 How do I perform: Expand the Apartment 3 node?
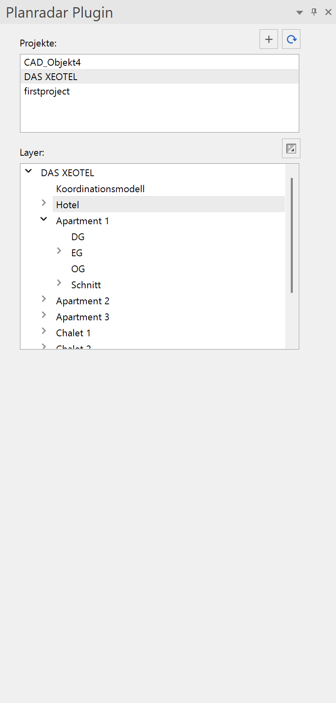pos(44,315)
